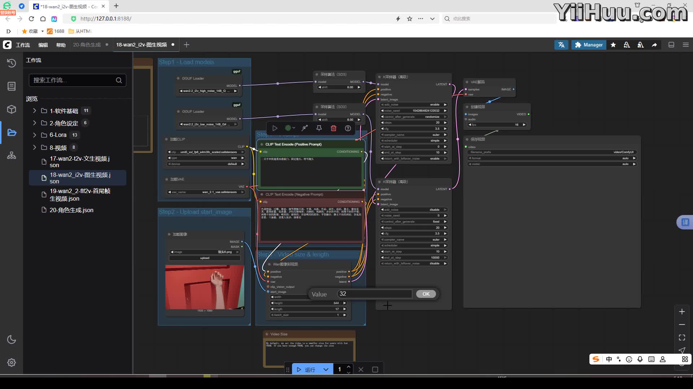693x389 pixels.
Task: Click the delete trash icon in node toolbar
Action: [x=334, y=128]
